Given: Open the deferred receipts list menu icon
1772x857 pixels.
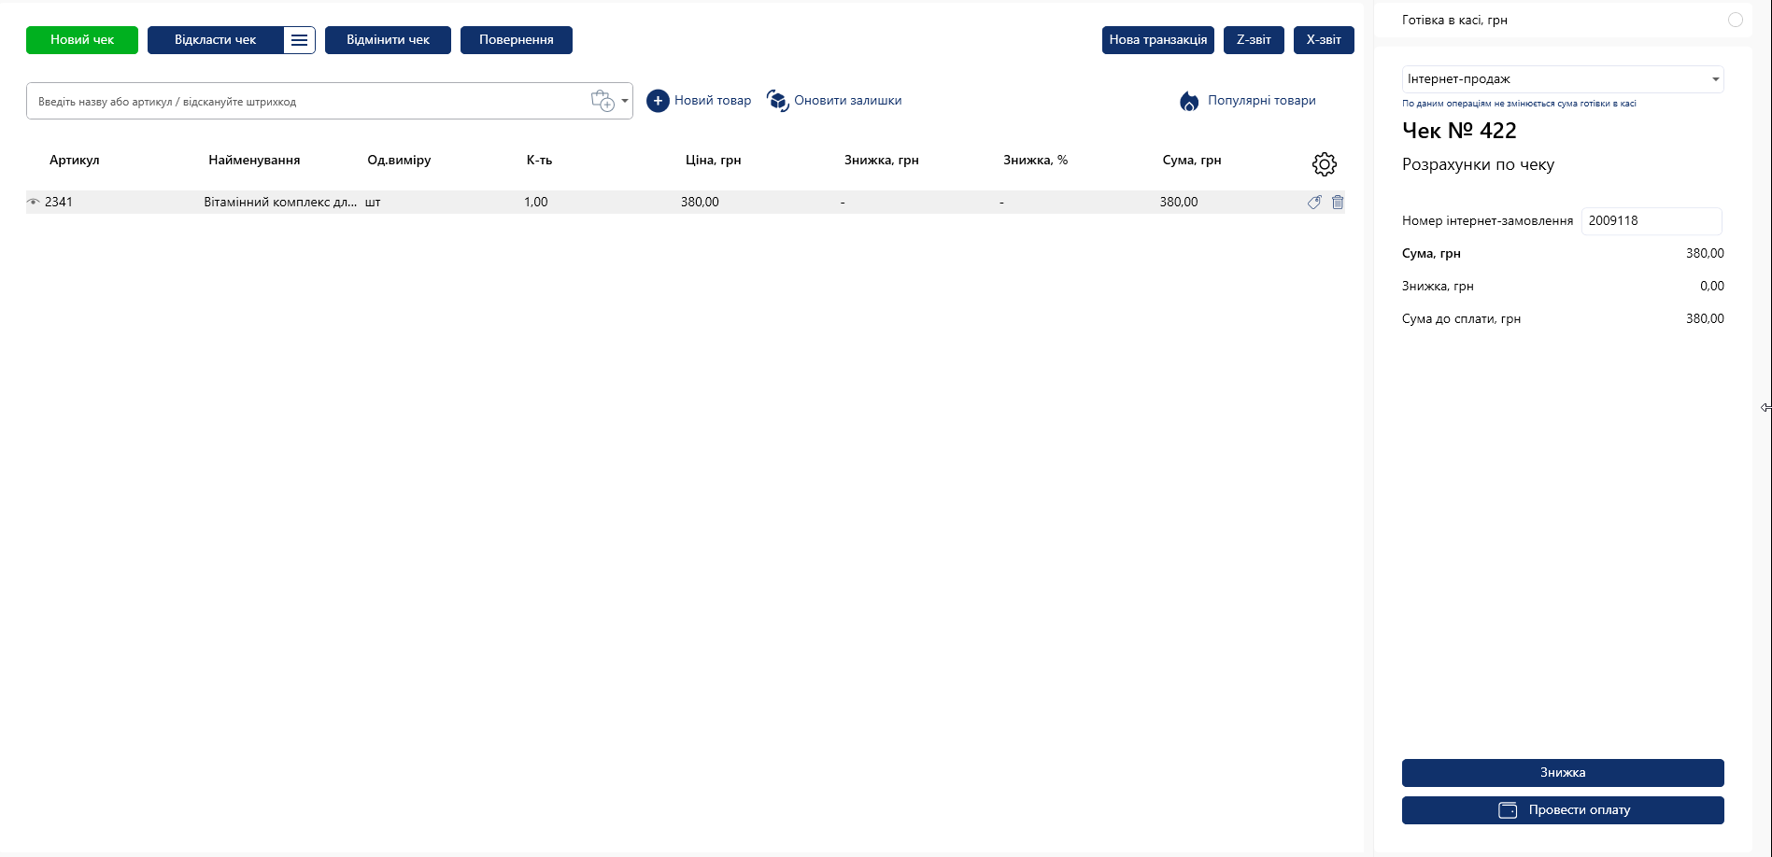Looking at the screenshot, I should (299, 40).
